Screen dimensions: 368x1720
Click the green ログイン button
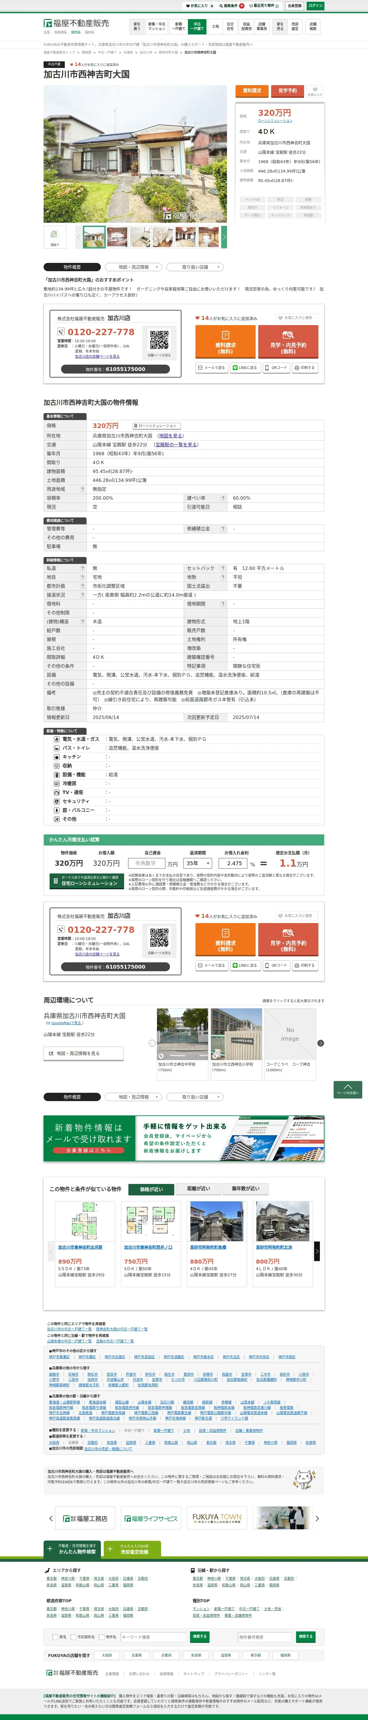click(315, 5)
